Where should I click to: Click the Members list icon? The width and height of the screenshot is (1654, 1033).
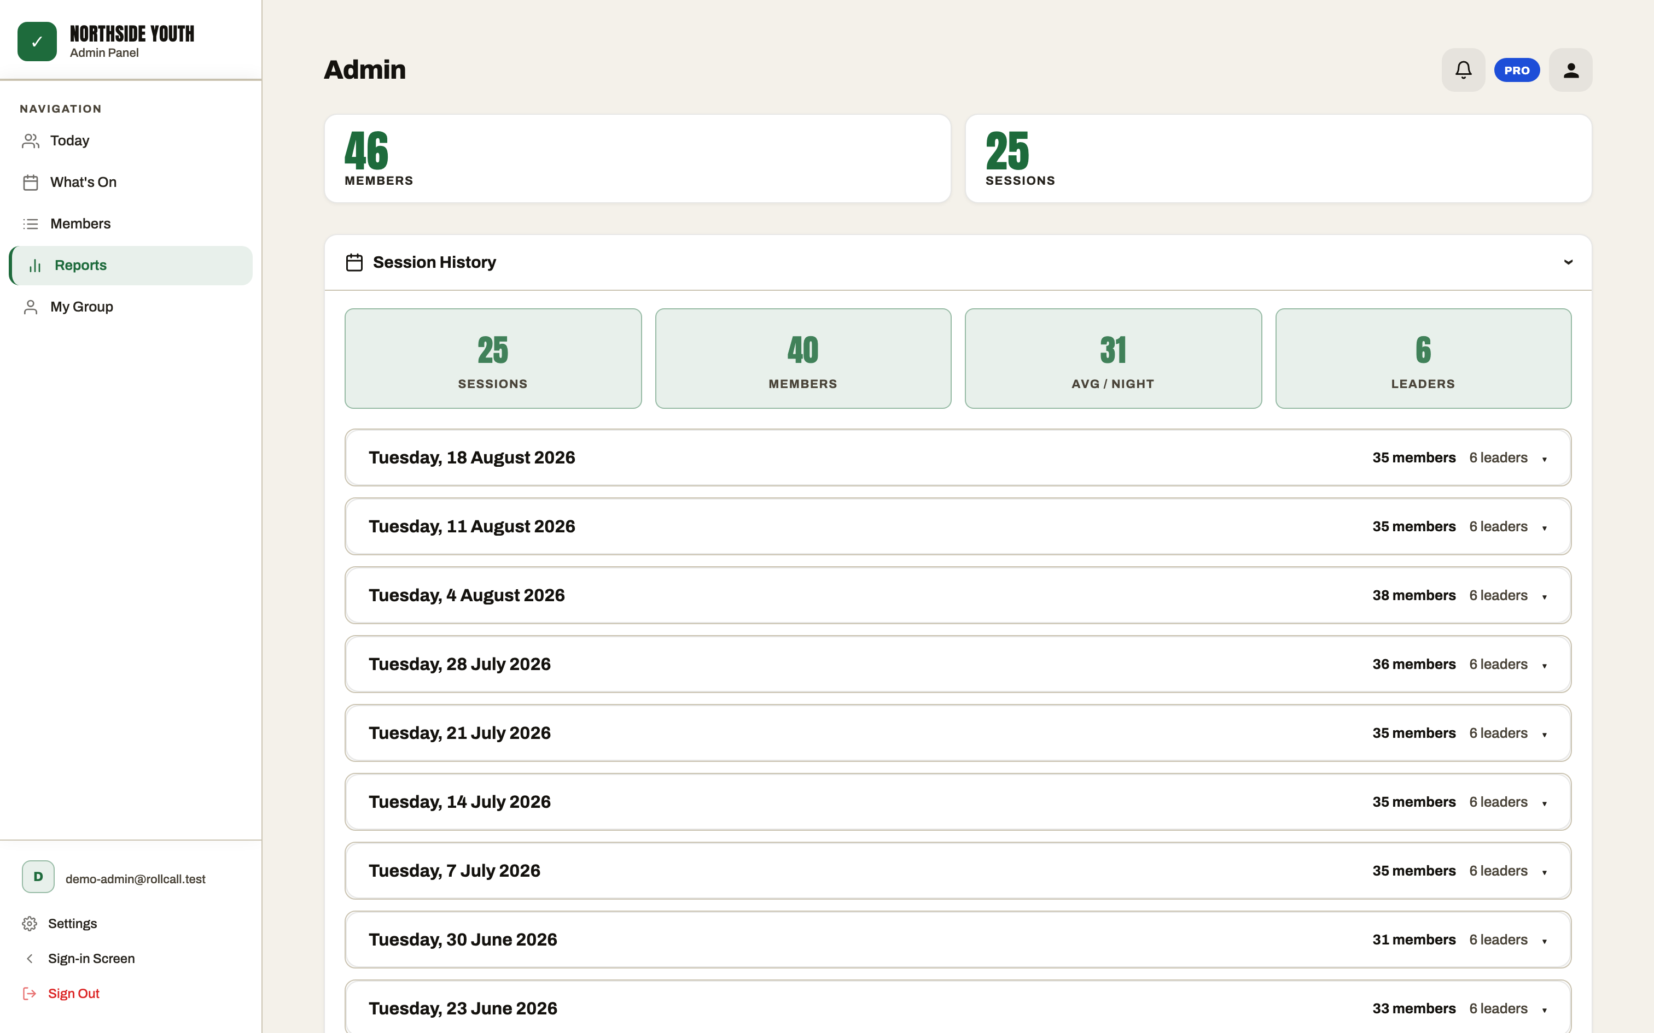point(31,224)
